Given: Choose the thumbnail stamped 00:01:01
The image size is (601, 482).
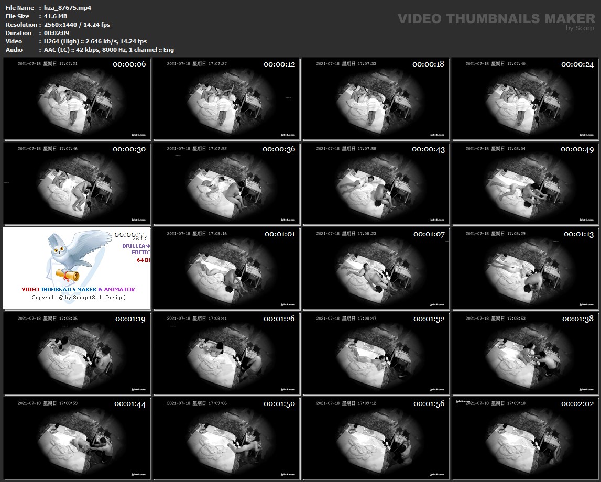Looking at the screenshot, I should click(x=226, y=269).
